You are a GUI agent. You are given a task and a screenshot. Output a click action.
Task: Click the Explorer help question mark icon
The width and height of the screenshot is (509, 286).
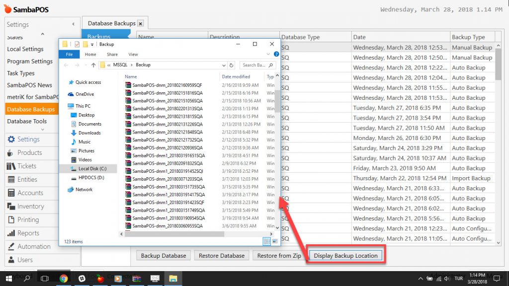click(276, 54)
